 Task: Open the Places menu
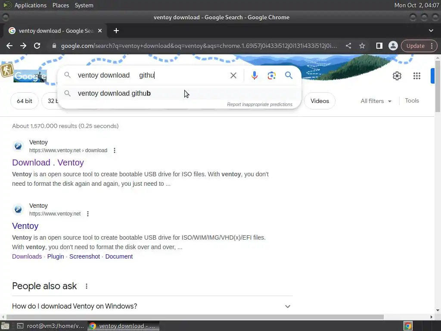click(x=60, y=5)
